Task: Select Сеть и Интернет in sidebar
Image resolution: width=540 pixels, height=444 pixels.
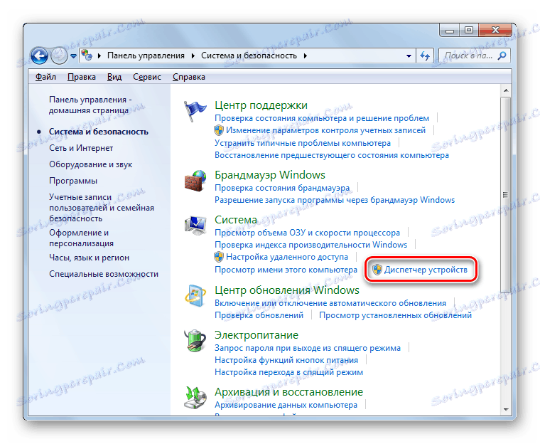Action: pos(81,148)
